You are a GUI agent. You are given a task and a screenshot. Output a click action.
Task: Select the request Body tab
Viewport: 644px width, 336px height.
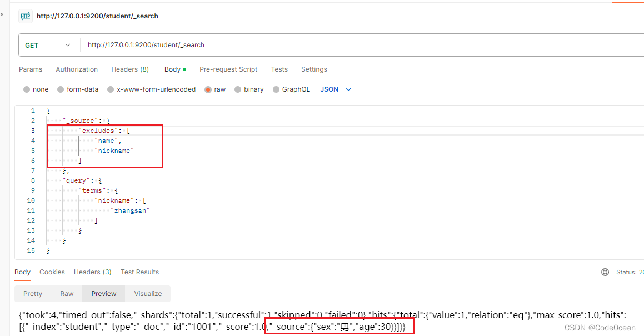pos(175,69)
